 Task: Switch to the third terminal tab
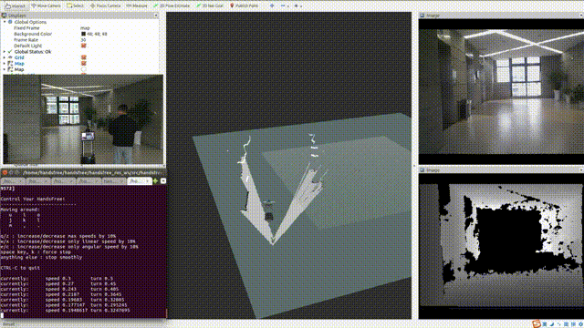(63, 181)
